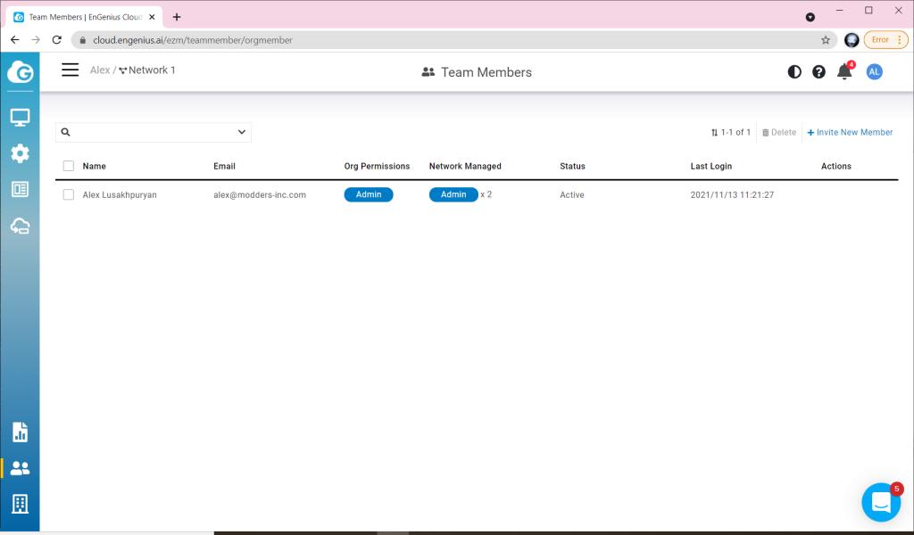Open the reports chart document icon
Screen dimensions: 914x535
20,432
